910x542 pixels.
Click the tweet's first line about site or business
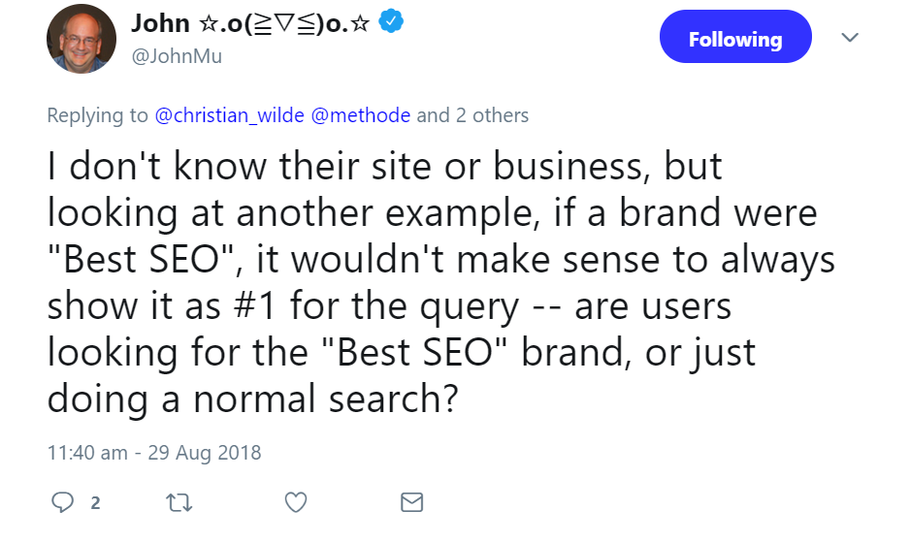384,168
